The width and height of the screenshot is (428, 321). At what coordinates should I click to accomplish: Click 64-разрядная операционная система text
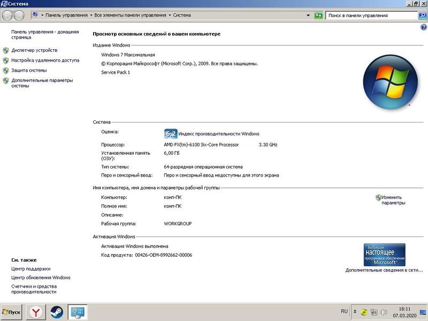pyautogui.click(x=203, y=167)
